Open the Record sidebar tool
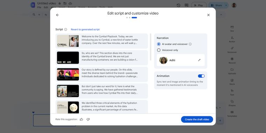The image size is (266, 133). point(232,61)
